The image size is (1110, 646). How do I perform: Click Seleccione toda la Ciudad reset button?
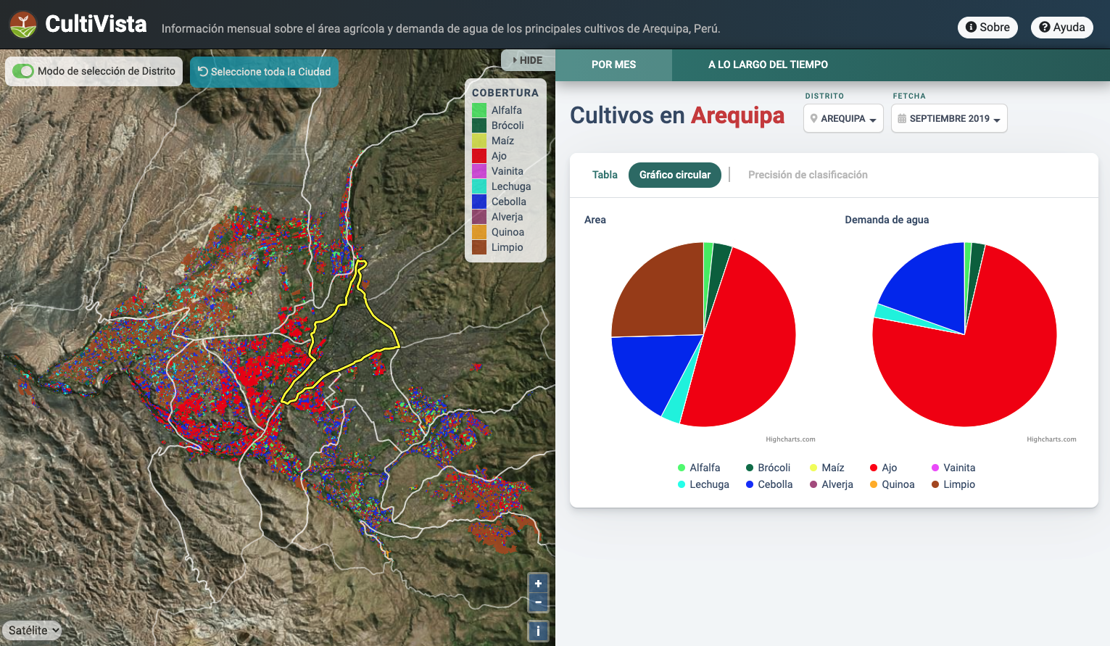point(264,72)
